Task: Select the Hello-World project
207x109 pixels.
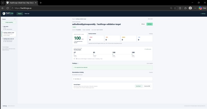Action: pyautogui.click(x=9, y=28)
